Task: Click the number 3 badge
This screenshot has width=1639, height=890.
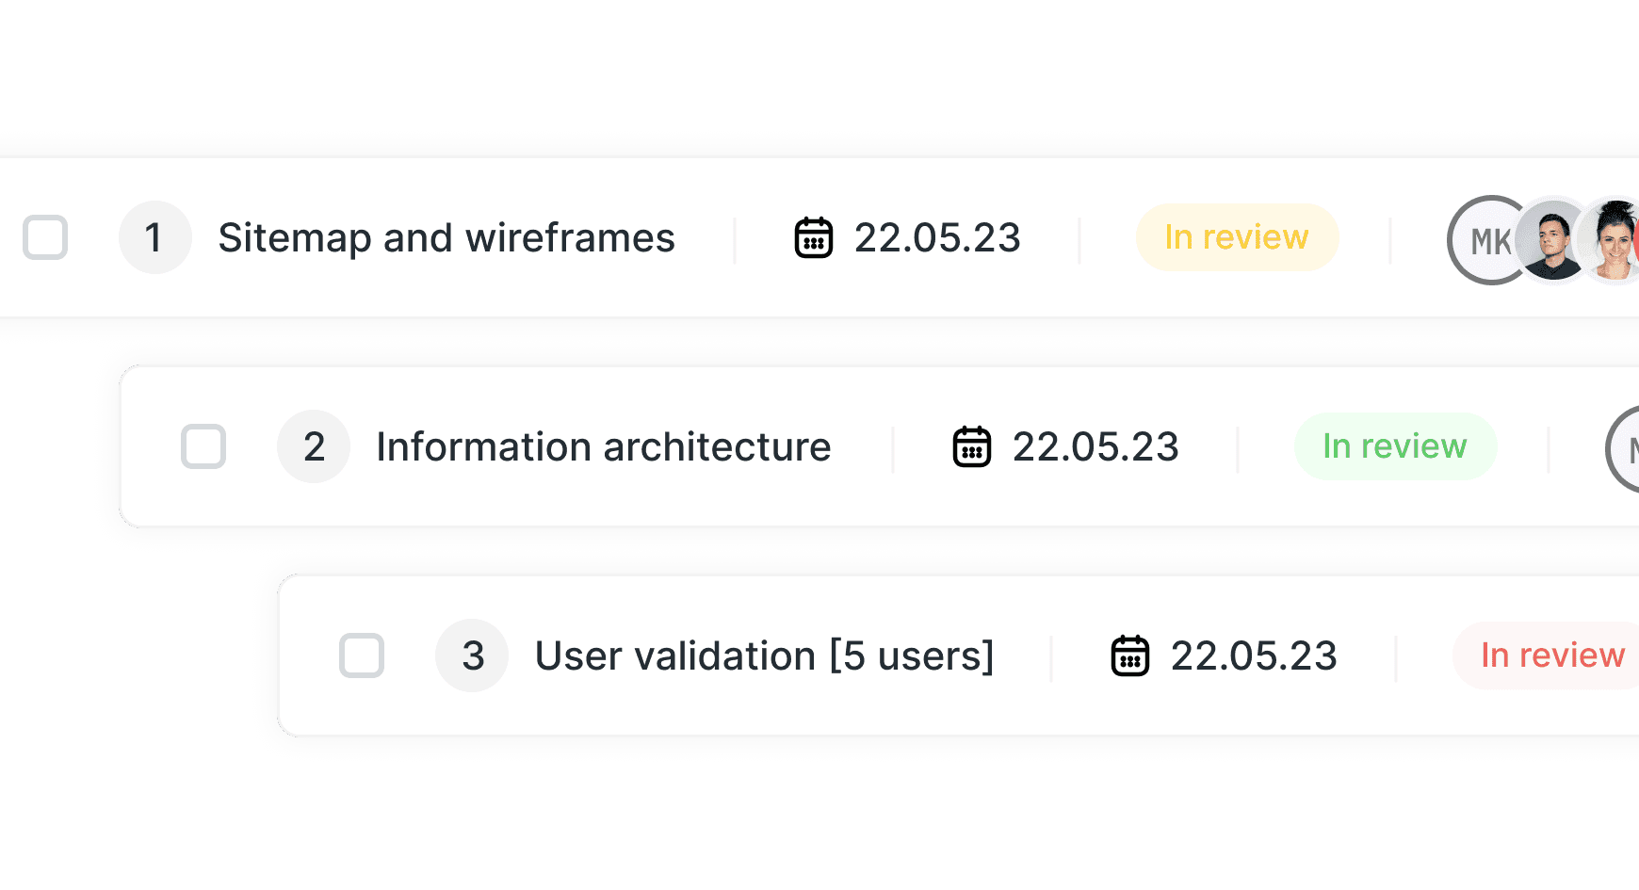Action: click(x=472, y=655)
